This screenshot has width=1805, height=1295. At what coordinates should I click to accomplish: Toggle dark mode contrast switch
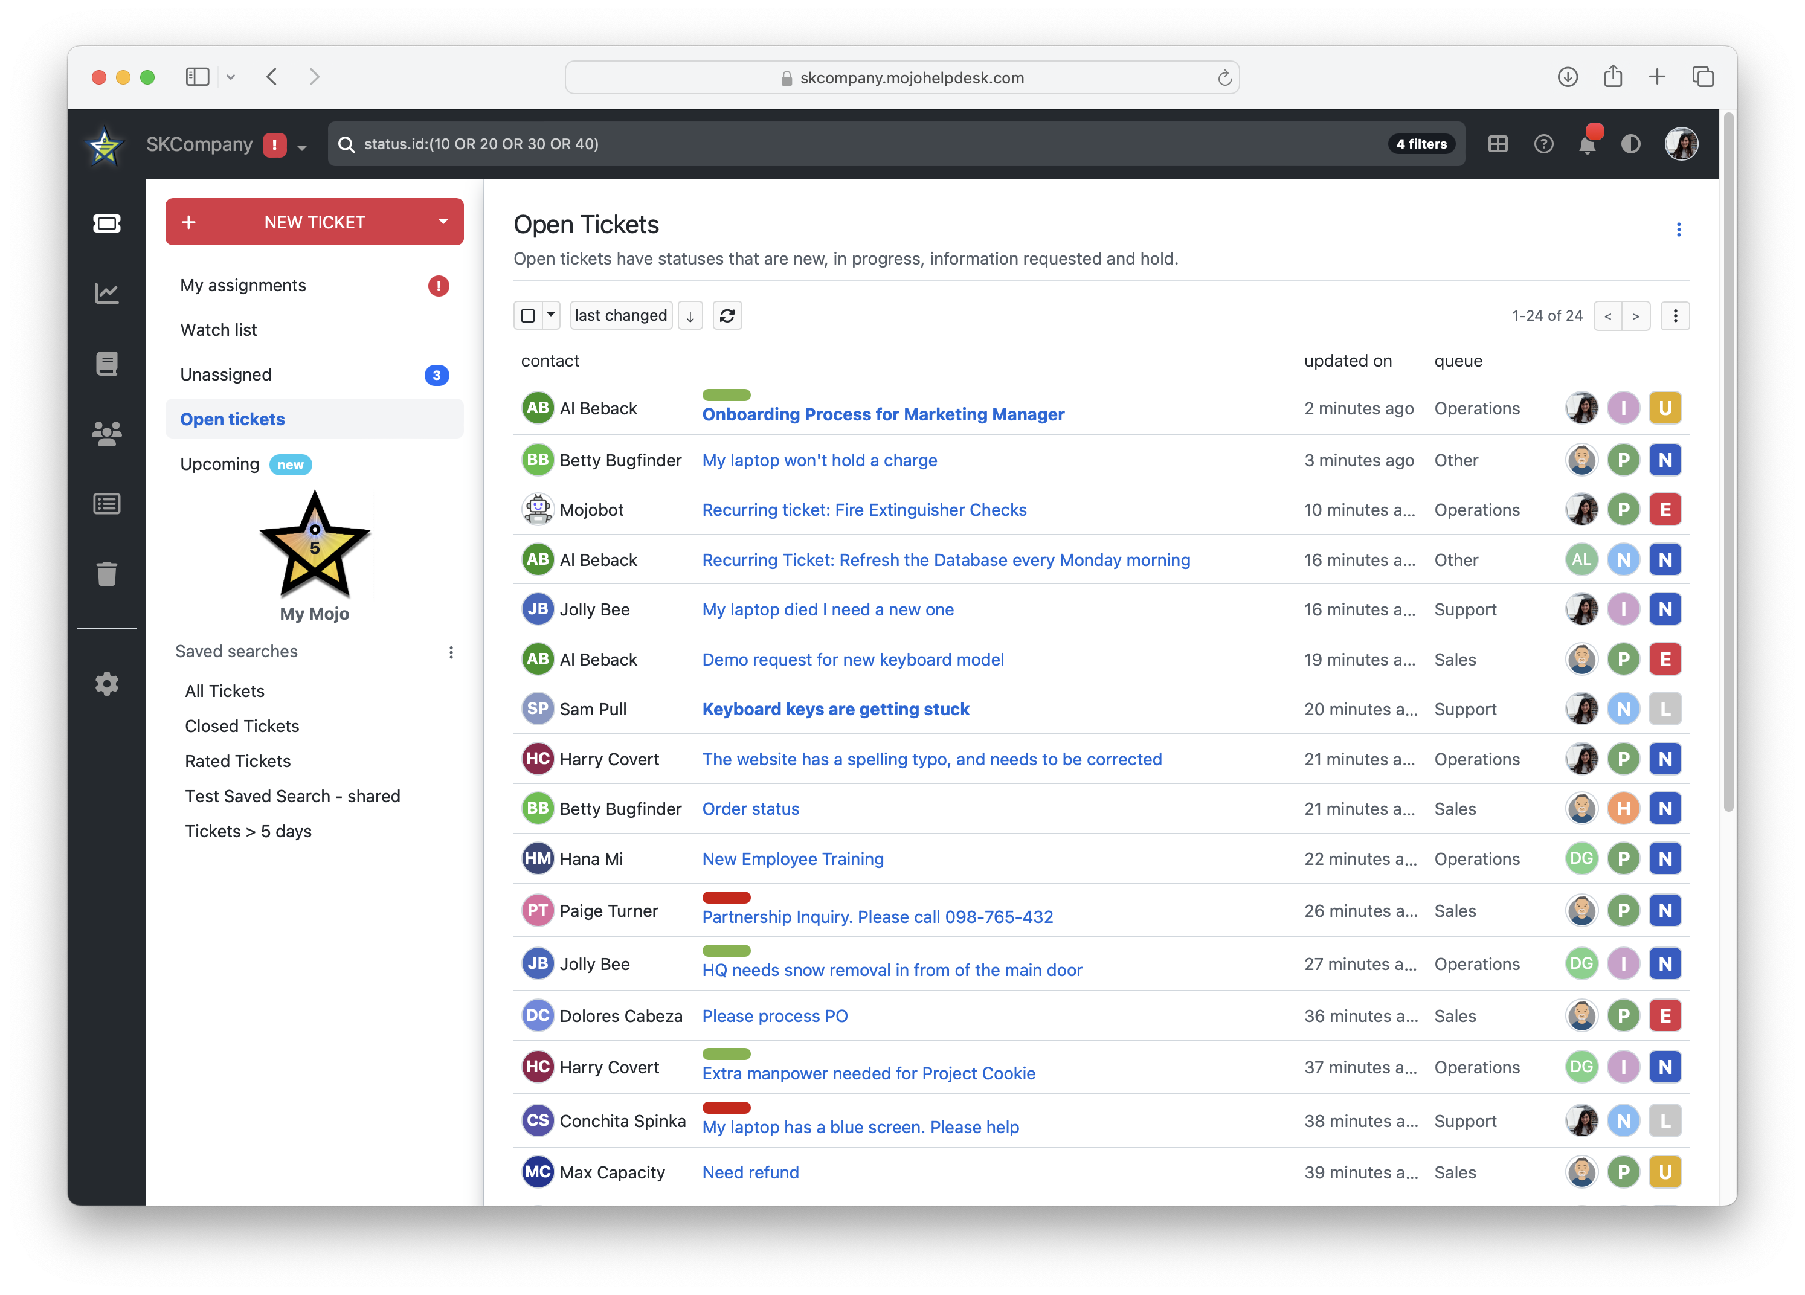pos(1630,144)
